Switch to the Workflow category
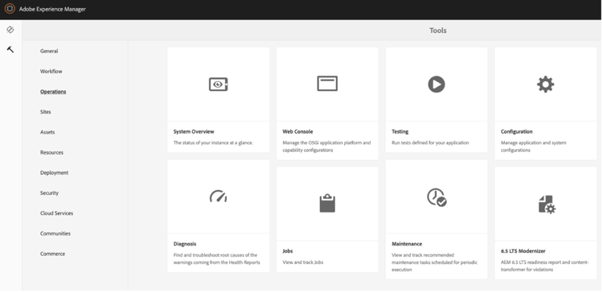Viewport: 603px width, 293px height. (x=51, y=71)
